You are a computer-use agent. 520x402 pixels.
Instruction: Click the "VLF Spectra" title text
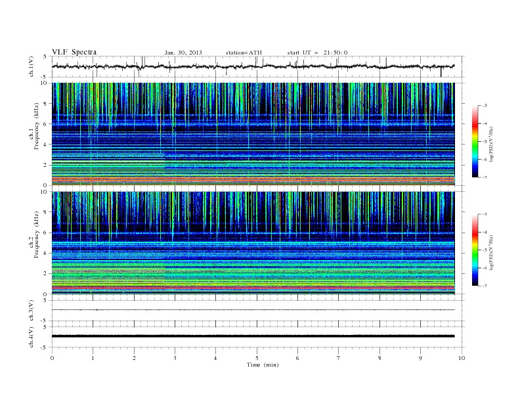point(74,52)
